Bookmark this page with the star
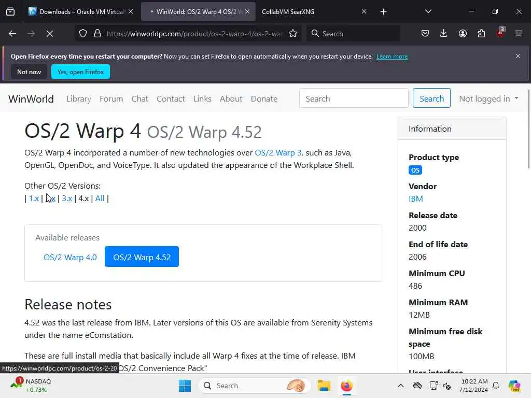The height and width of the screenshot is (398, 531). coord(293,34)
